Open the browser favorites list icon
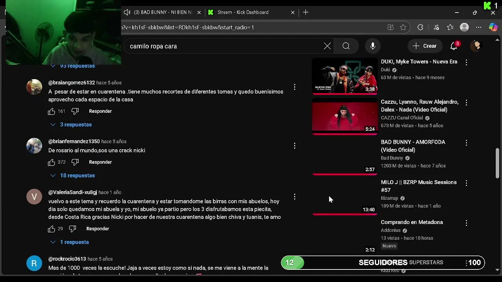502x282 pixels. click(x=450, y=27)
